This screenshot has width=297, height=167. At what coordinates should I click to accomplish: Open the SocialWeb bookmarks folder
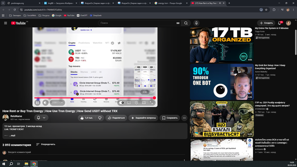(30, 15)
